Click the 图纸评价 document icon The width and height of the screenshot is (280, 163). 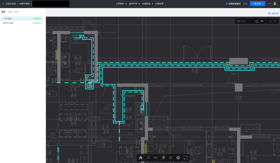[x=269, y=13]
